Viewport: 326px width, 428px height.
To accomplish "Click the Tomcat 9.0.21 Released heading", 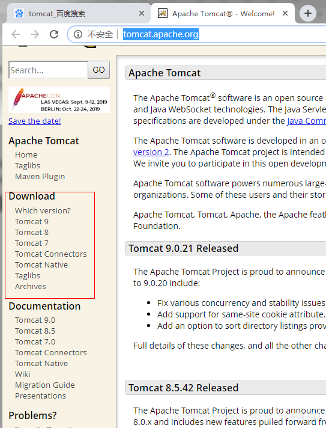I will pyautogui.click(x=184, y=249).
